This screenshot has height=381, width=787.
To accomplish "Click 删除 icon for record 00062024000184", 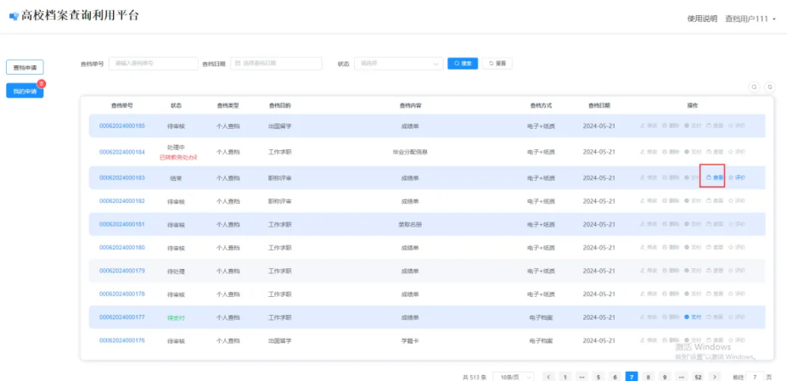I will 670,152.
